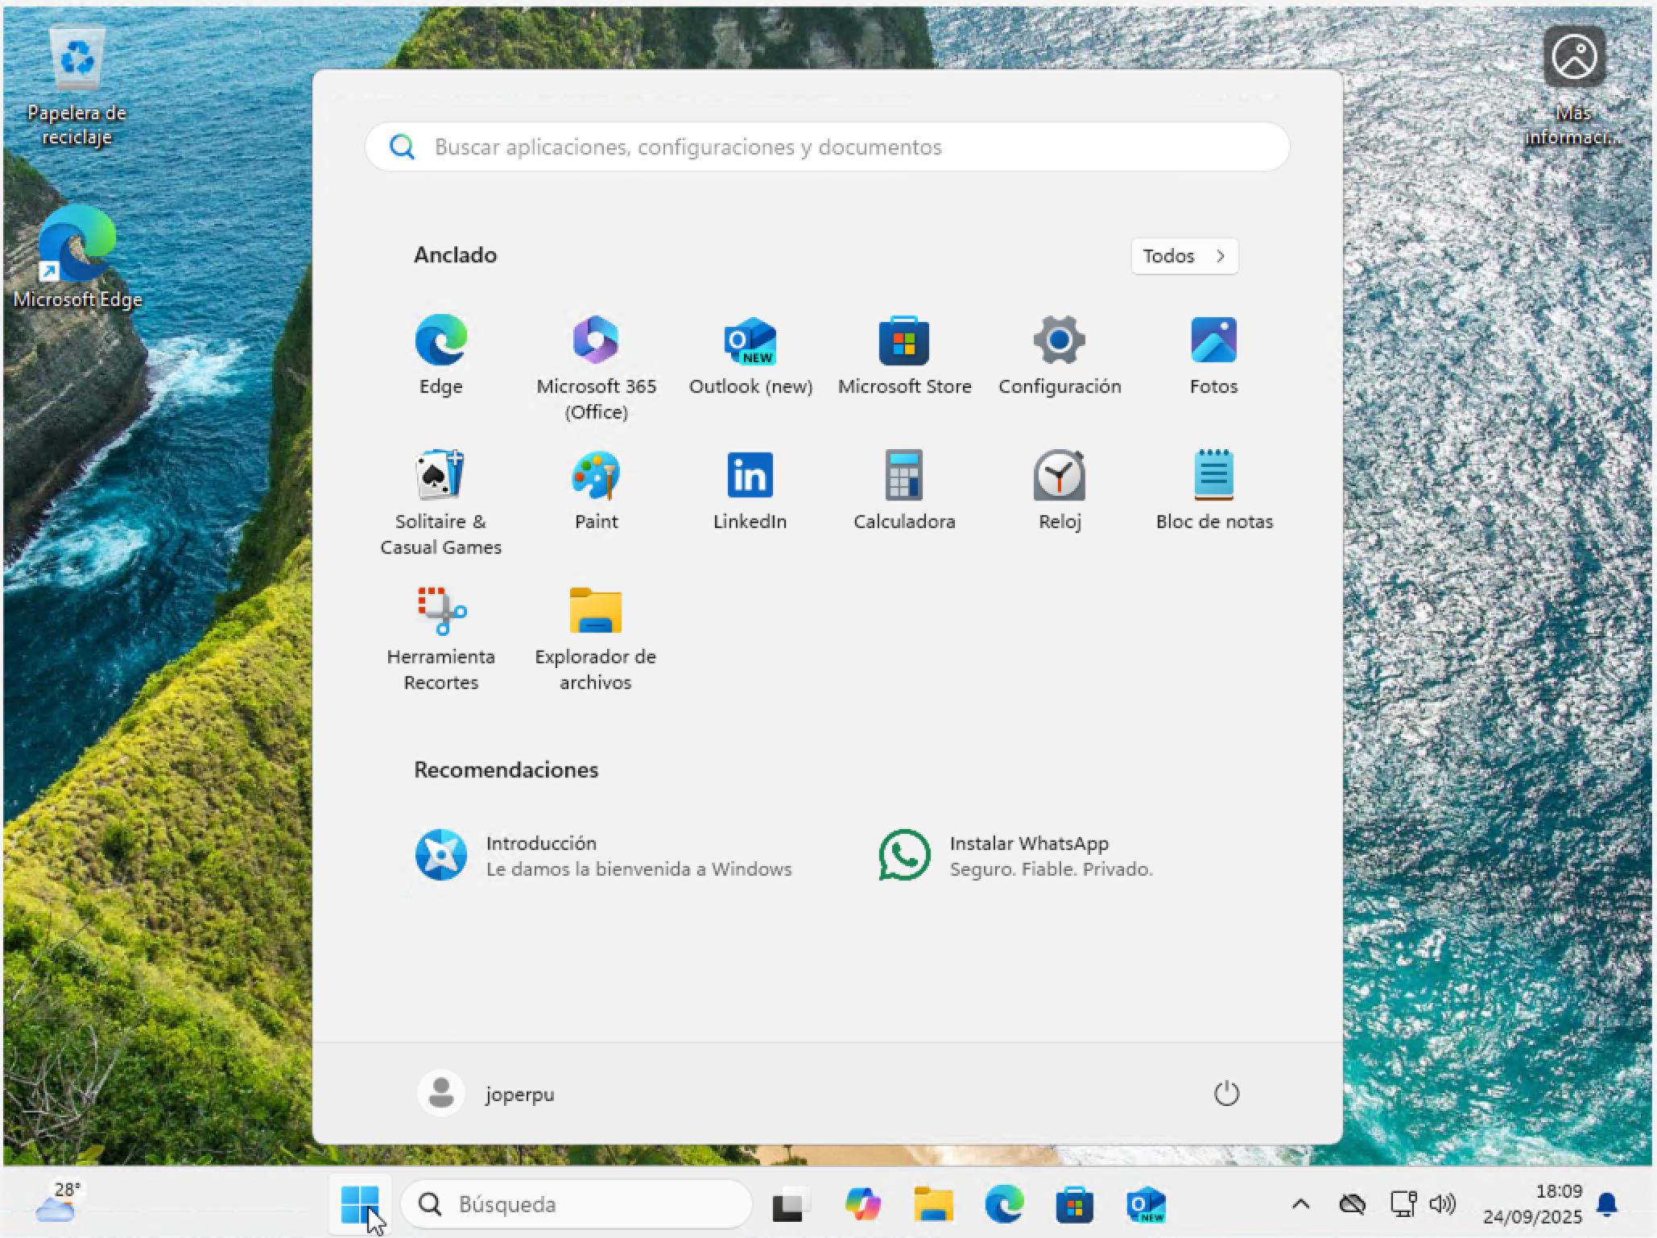Open Microsoft Store from pinned apps
This screenshot has height=1238, width=1657.
point(904,355)
